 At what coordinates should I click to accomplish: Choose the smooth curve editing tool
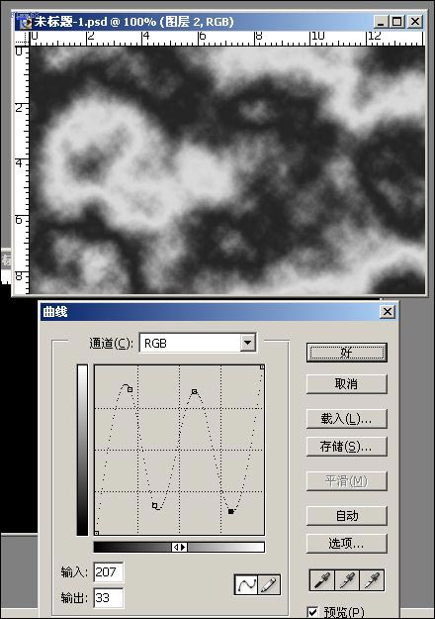246,584
